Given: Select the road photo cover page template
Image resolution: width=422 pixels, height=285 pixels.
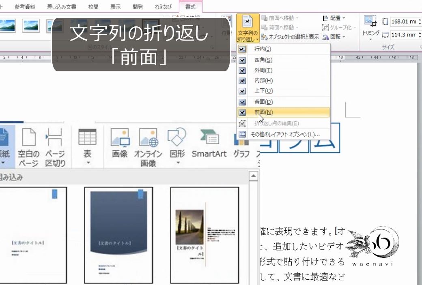Looking at the screenshot, I should (x=205, y=235).
